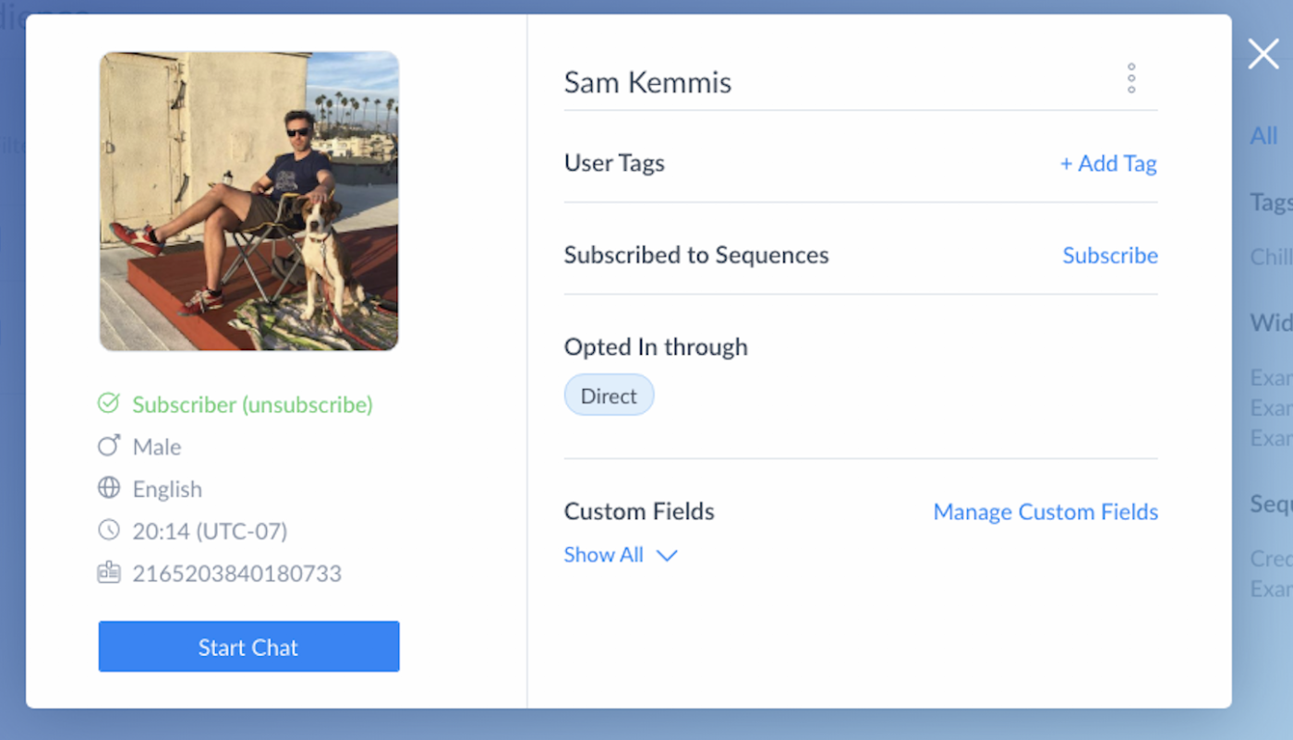Click the globe language icon
Image resolution: width=1293 pixels, height=740 pixels.
coord(109,488)
